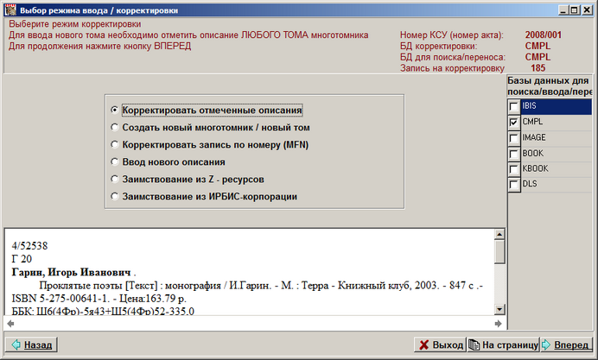Click the author name 'Гарин, Игорь Иванович'
Viewport: 598px width, 360px height.
point(72,273)
